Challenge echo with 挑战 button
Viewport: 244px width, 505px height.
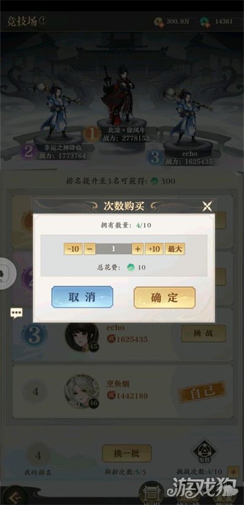point(203,334)
